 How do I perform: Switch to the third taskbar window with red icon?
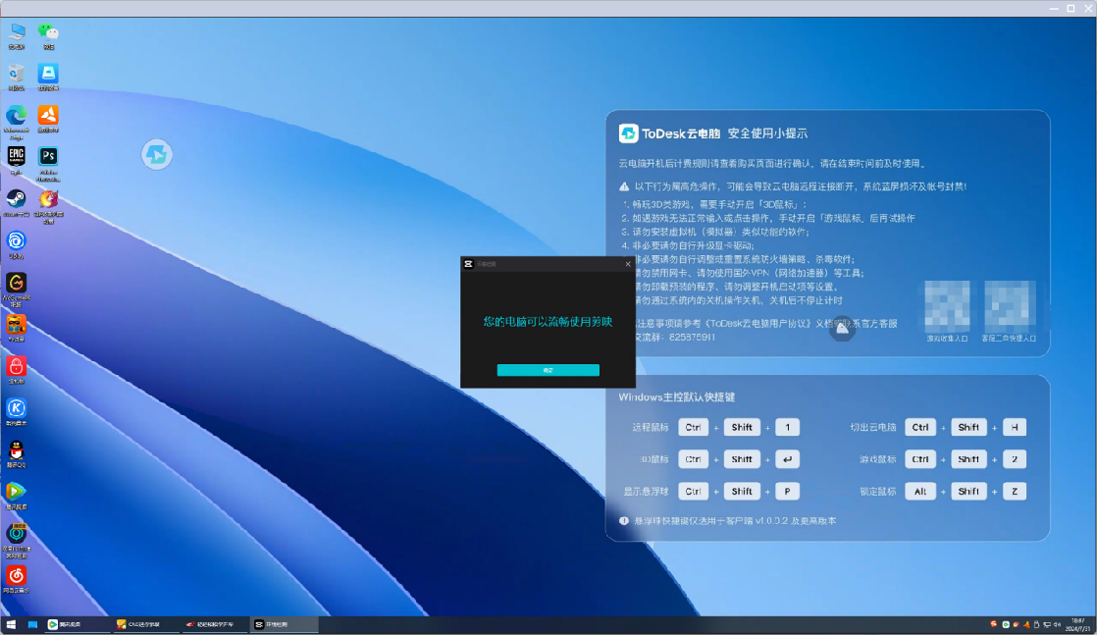click(x=214, y=624)
